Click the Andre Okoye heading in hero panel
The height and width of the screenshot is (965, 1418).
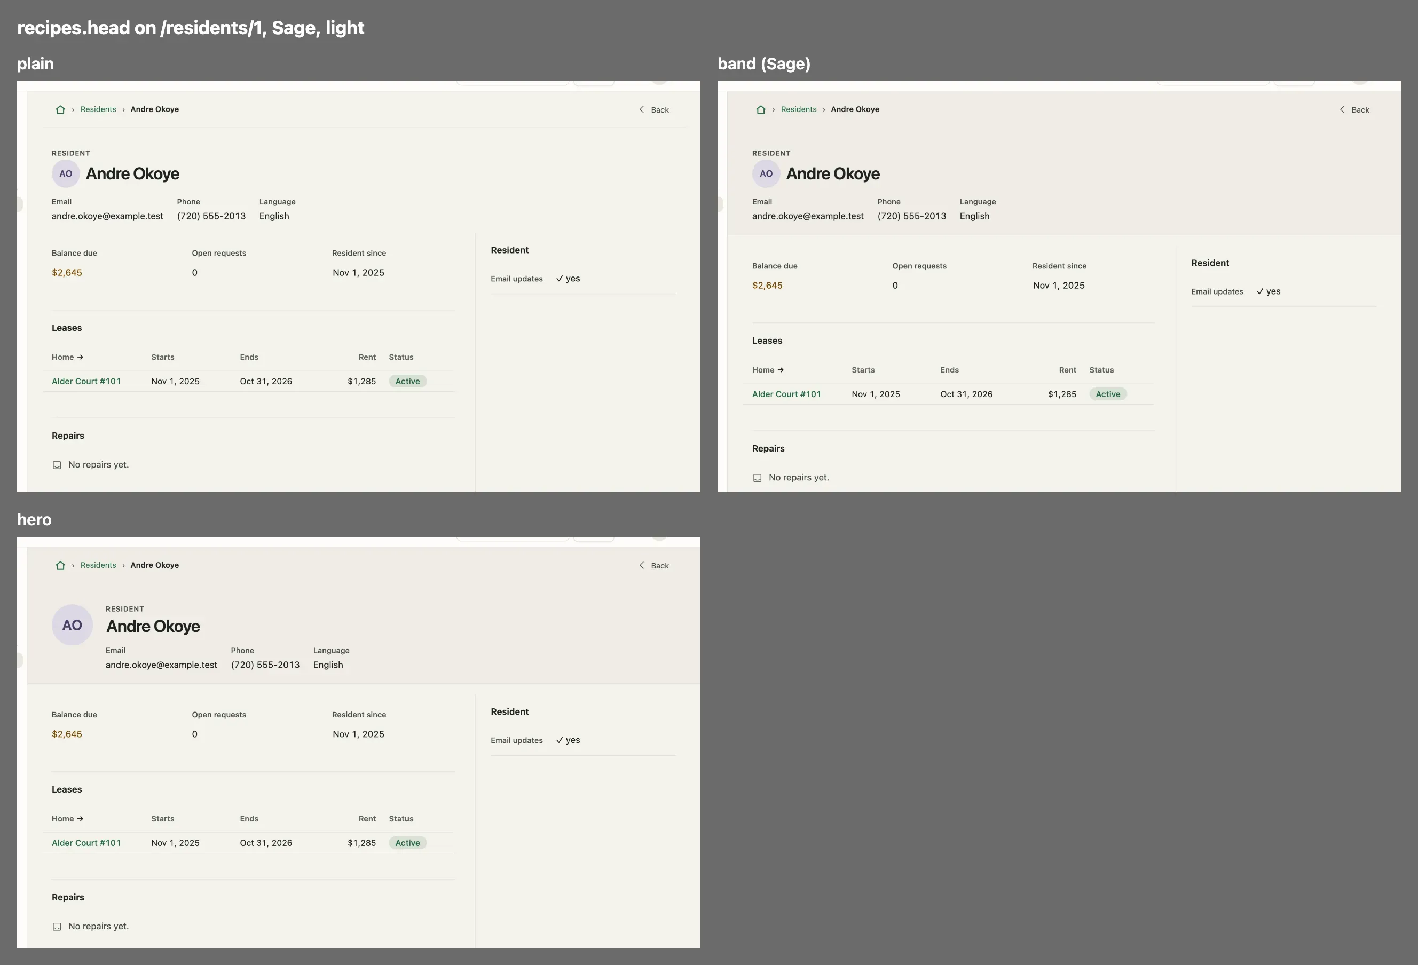pos(153,627)
